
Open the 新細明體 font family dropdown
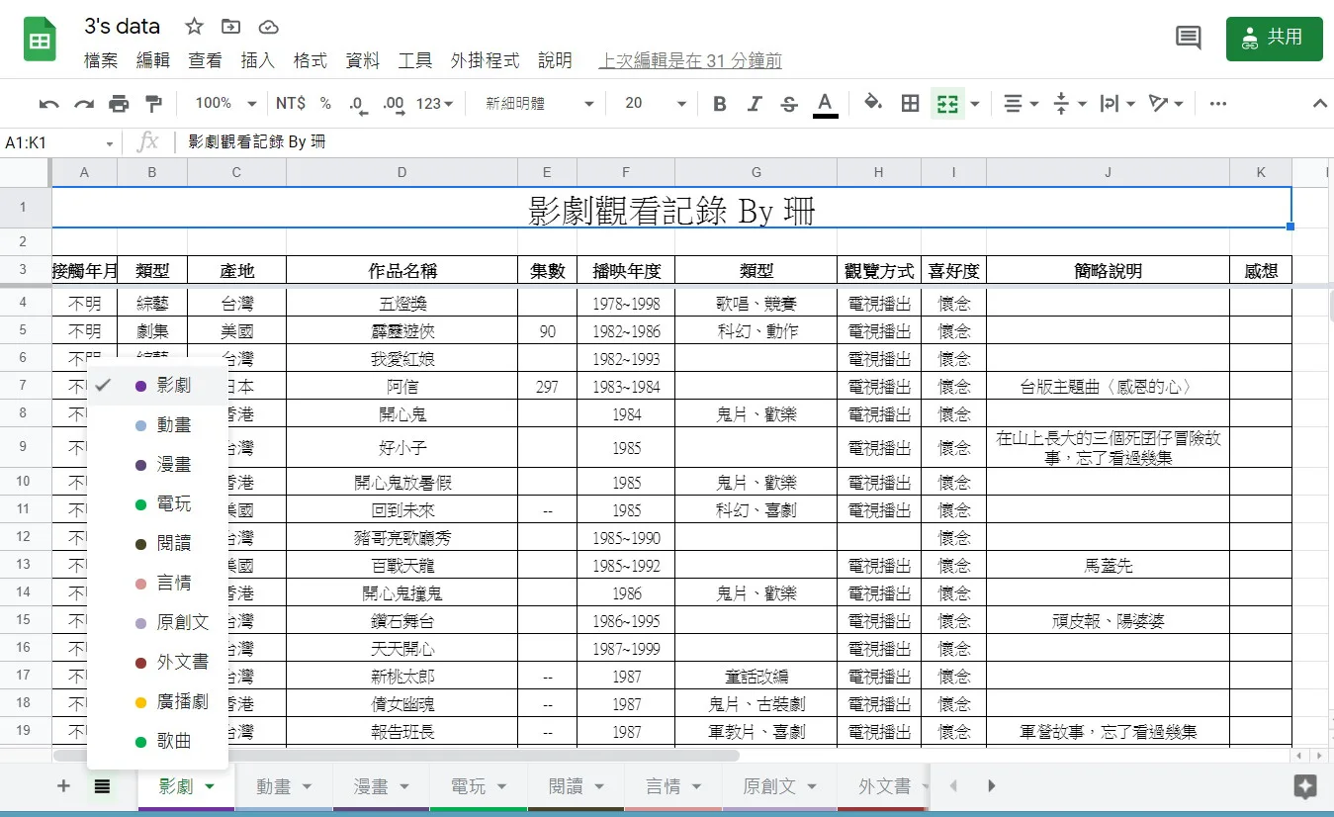tap(539, 104)
